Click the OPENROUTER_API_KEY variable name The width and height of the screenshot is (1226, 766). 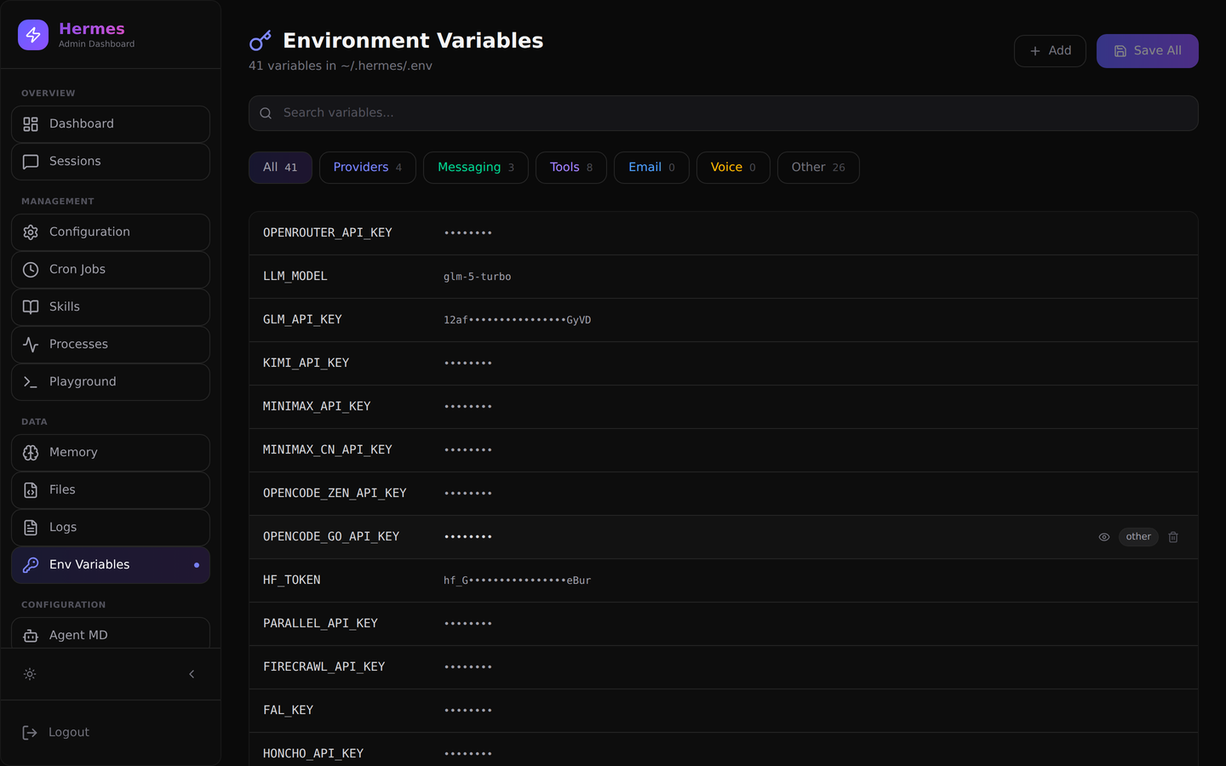(x=328, y=233)
